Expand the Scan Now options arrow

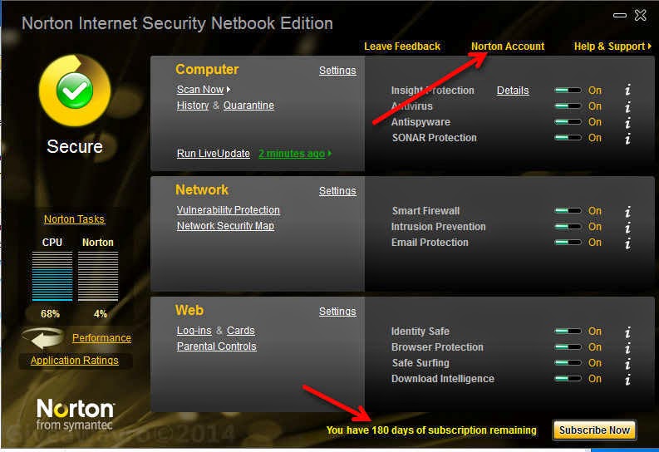229,90
